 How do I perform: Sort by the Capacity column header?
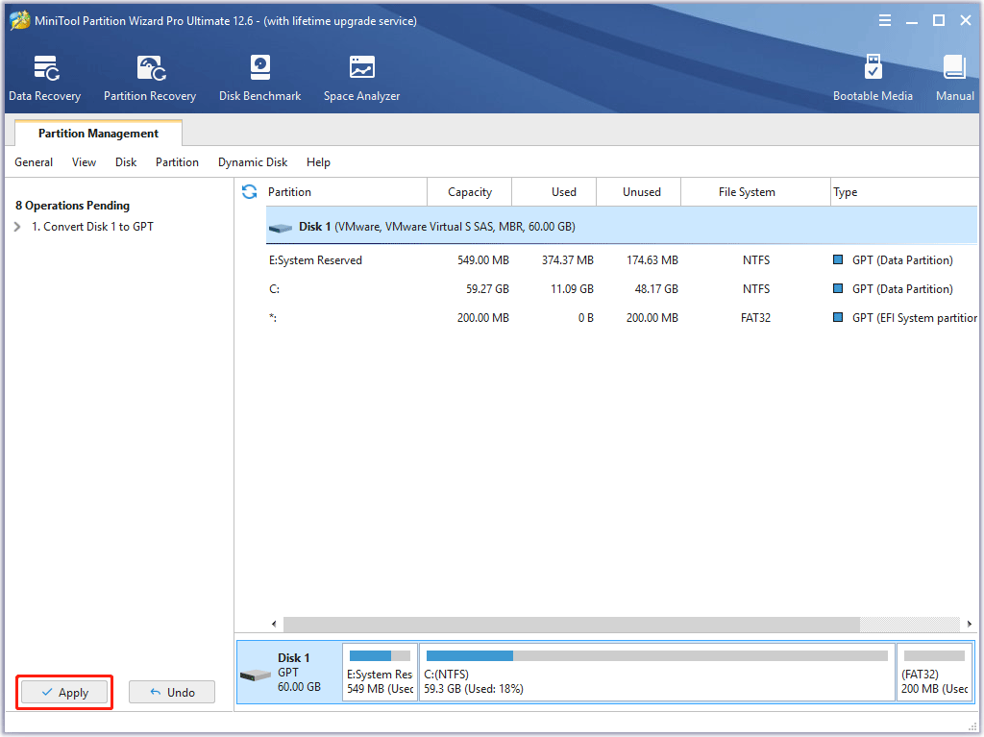[469, 192]
